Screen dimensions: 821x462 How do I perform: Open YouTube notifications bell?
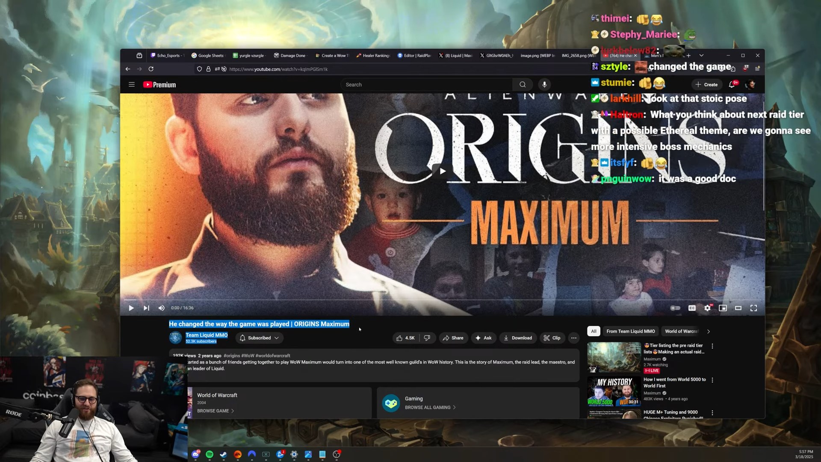[732, 85]
